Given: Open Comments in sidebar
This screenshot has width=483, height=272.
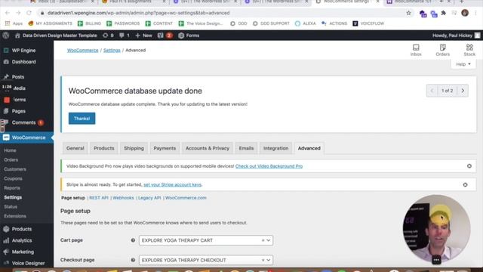Looking at the screenshot, I should tap(23, 122).
